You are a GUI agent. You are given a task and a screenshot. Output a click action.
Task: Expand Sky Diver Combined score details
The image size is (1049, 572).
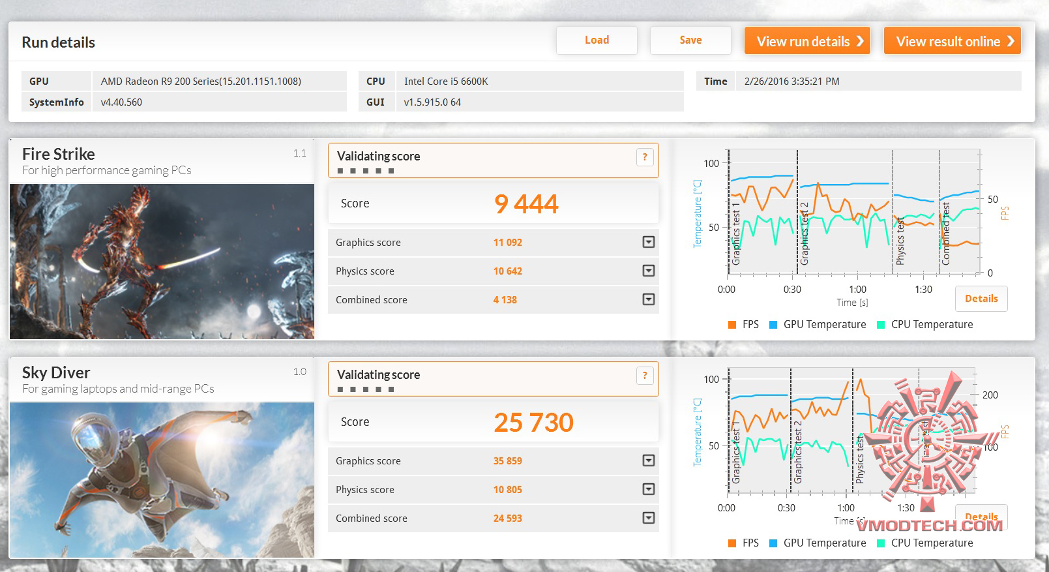(x=649, y=518)
